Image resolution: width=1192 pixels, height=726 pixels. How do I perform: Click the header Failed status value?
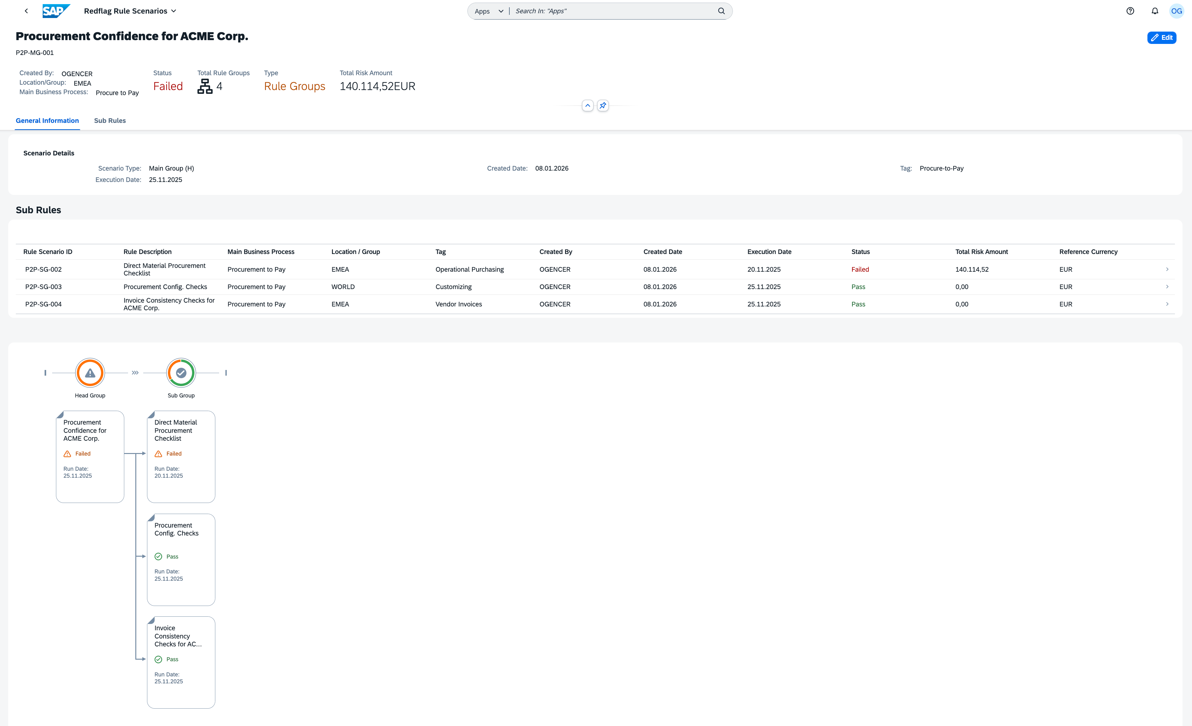[168, 86]
